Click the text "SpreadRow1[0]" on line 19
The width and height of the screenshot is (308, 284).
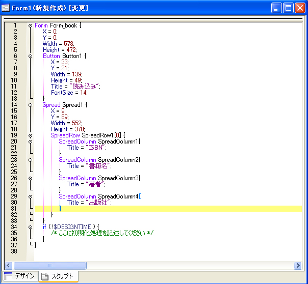(x=101, y=135)
